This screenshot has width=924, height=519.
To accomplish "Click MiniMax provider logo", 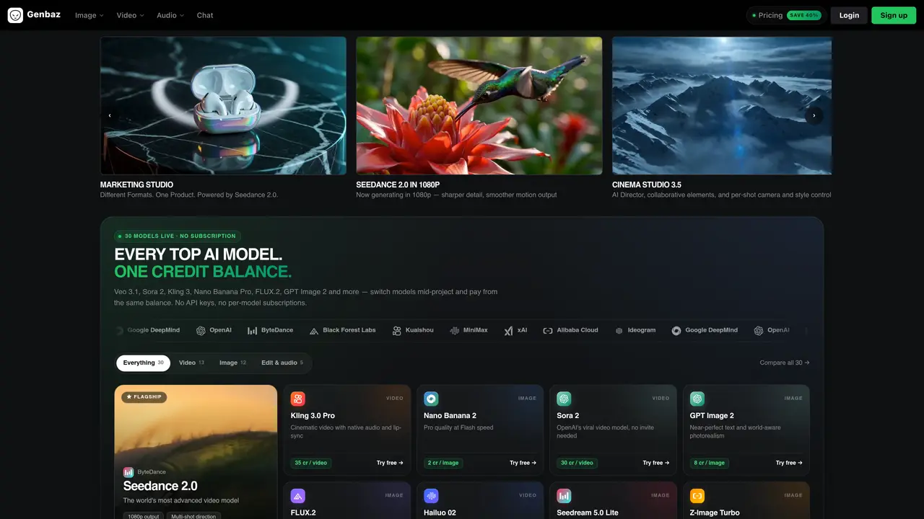I will pos(468,330).
